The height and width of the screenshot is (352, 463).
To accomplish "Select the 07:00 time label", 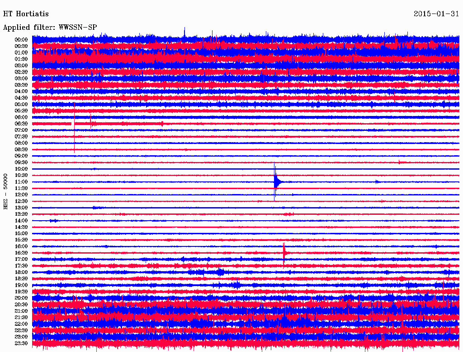I will pos(21,130).
